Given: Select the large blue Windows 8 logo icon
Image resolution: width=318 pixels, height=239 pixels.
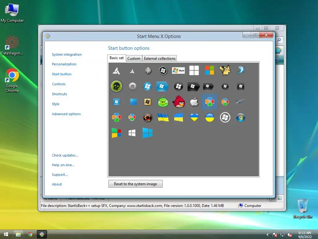Looking at the screenshot, I should click(x=148, y=133).
